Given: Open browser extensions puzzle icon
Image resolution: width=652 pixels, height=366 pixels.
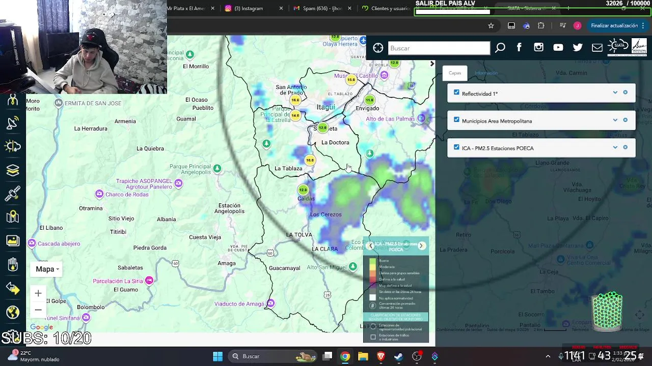Looking at the screenshot, I should pos(541,25).
